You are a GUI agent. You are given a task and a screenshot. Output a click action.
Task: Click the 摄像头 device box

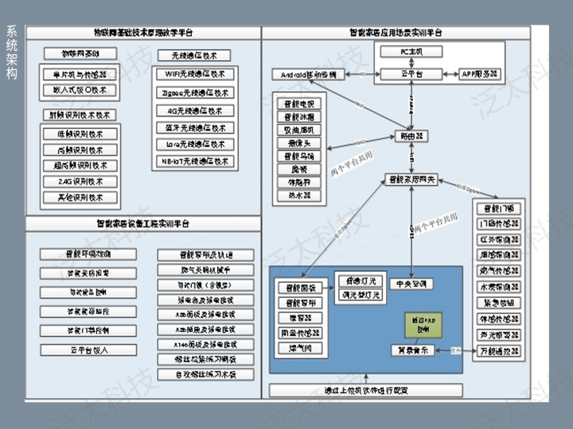point(299,143)
